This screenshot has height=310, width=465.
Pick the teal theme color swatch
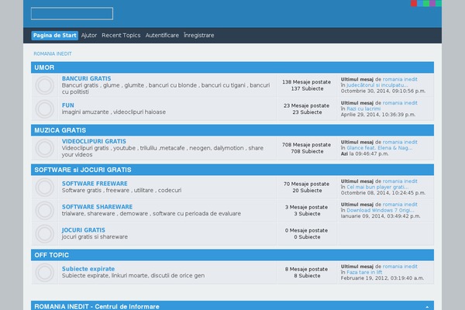(439, 3)
